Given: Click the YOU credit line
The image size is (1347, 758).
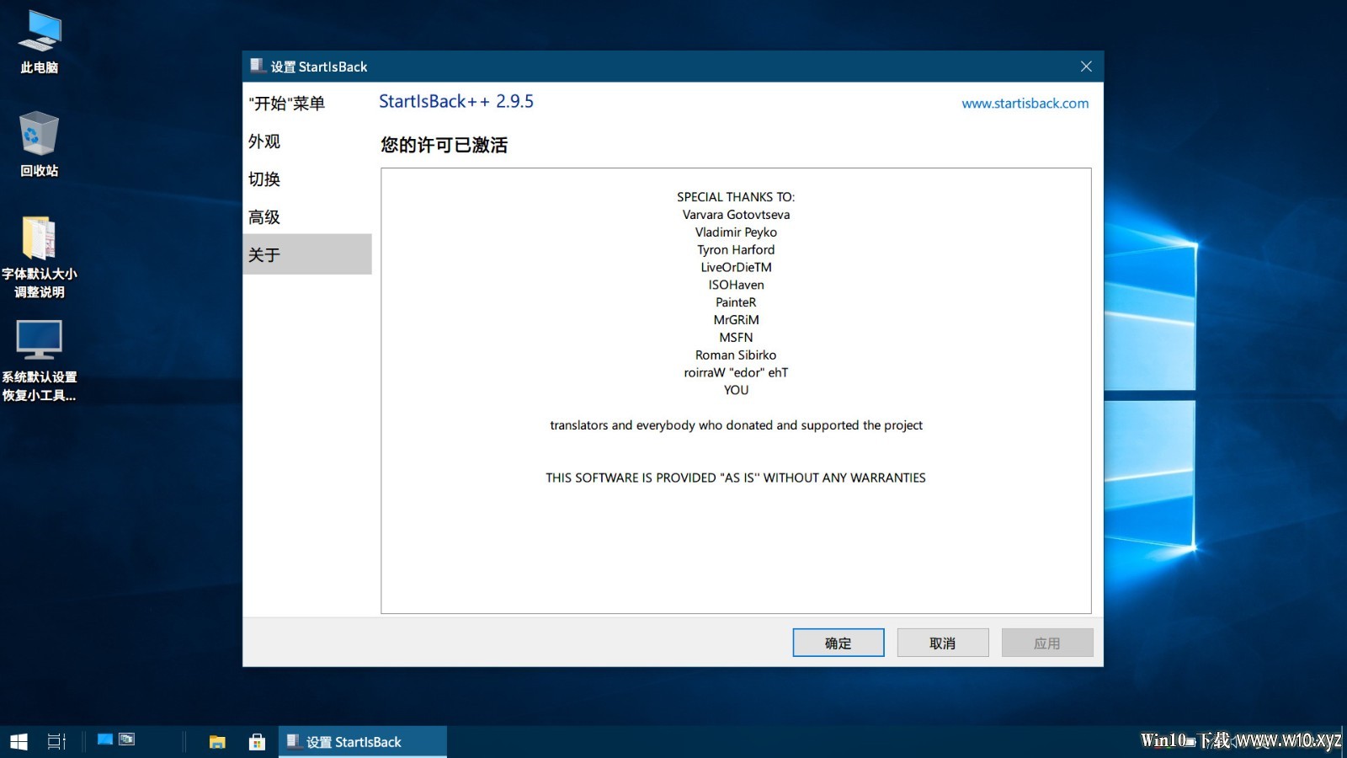Looking at the screenshot, I should pos(736,390).
